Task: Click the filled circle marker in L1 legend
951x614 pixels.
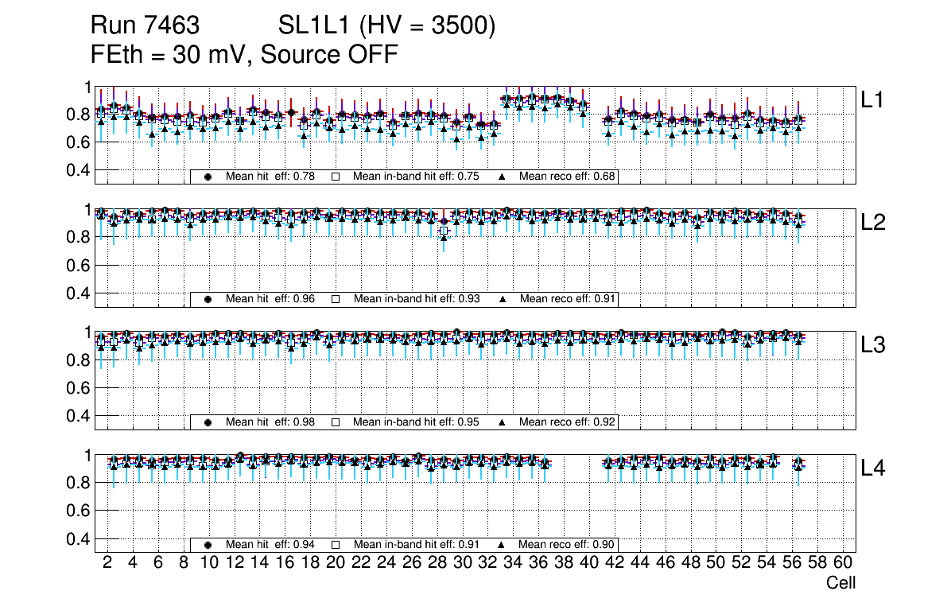Action: [x=208, y=177]
